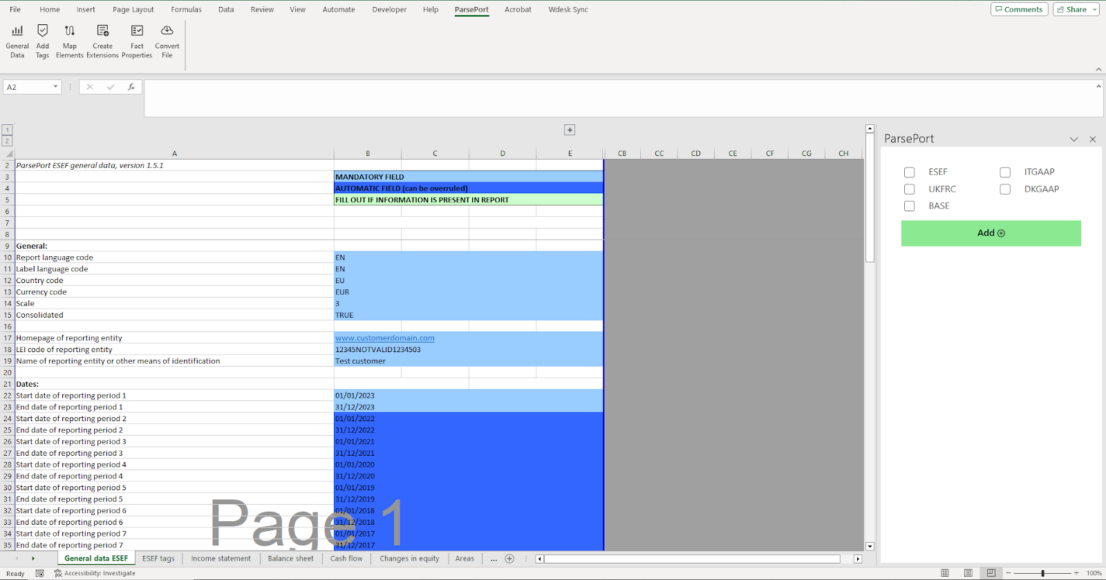The width and height of the screenshot is (1106, 580).
Task: Enable the ESEF checkbox
Action: point(910,173)
